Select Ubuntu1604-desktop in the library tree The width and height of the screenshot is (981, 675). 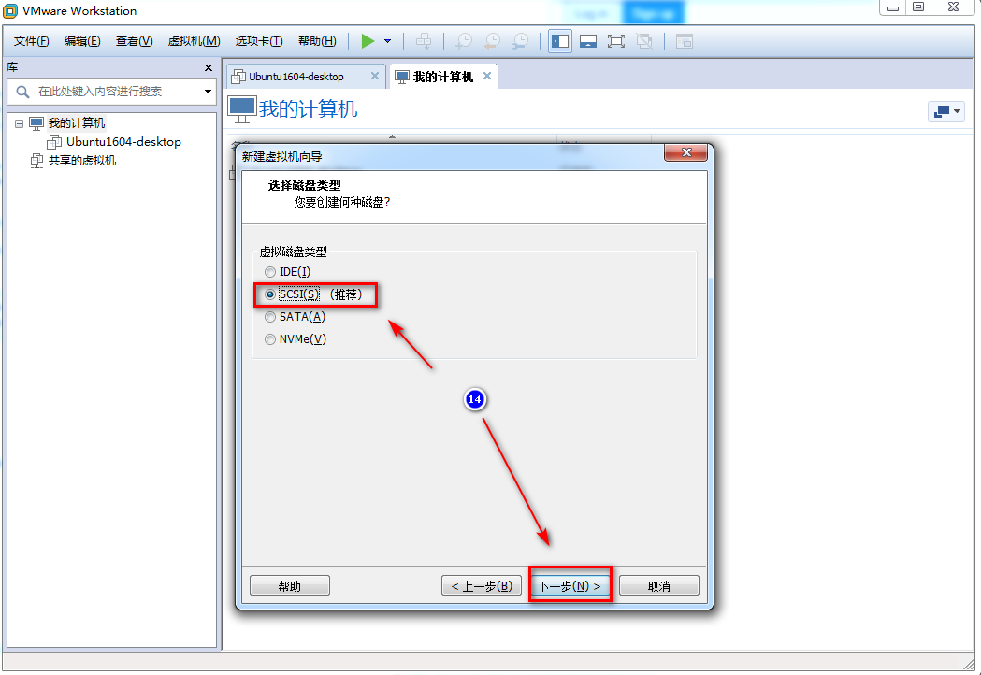click(x=123, y=142)
